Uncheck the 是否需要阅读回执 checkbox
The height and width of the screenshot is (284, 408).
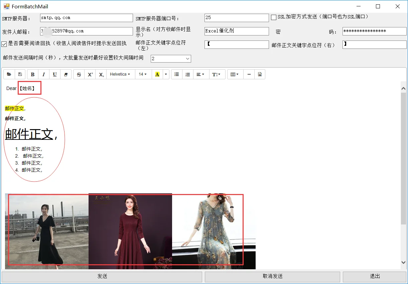4,44
